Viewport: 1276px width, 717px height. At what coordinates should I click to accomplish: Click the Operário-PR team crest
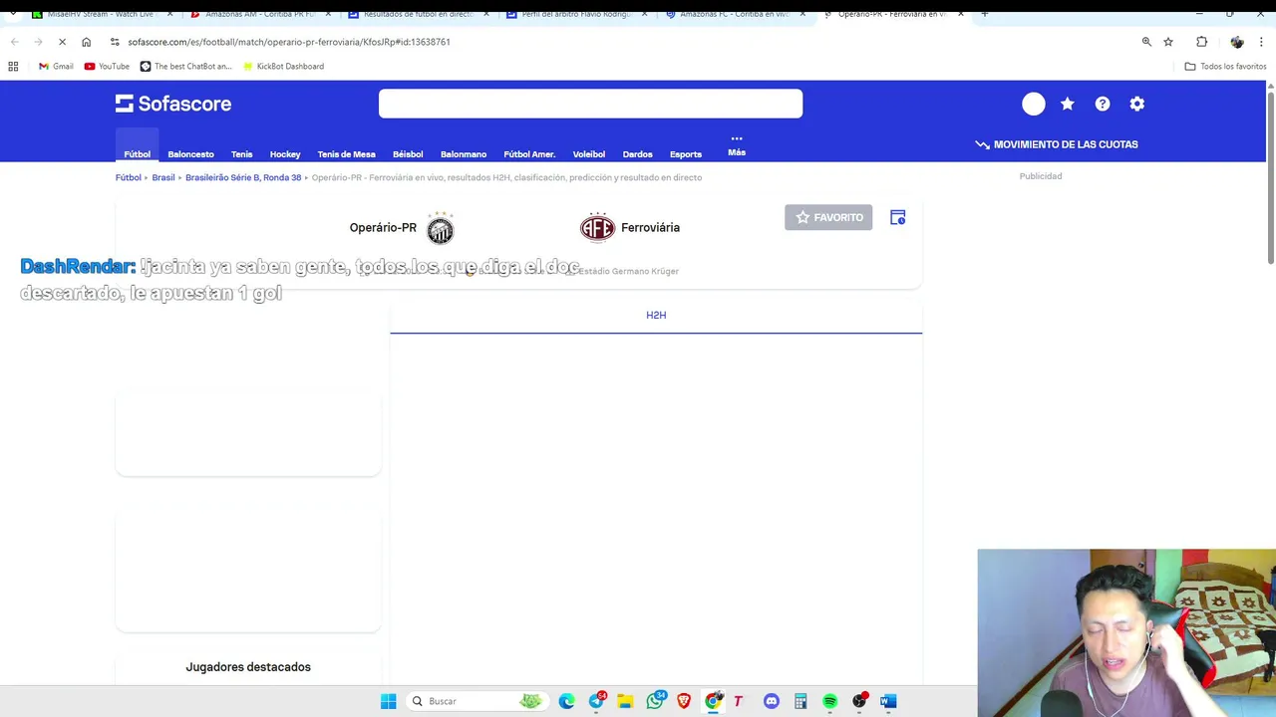click(440, 228)
